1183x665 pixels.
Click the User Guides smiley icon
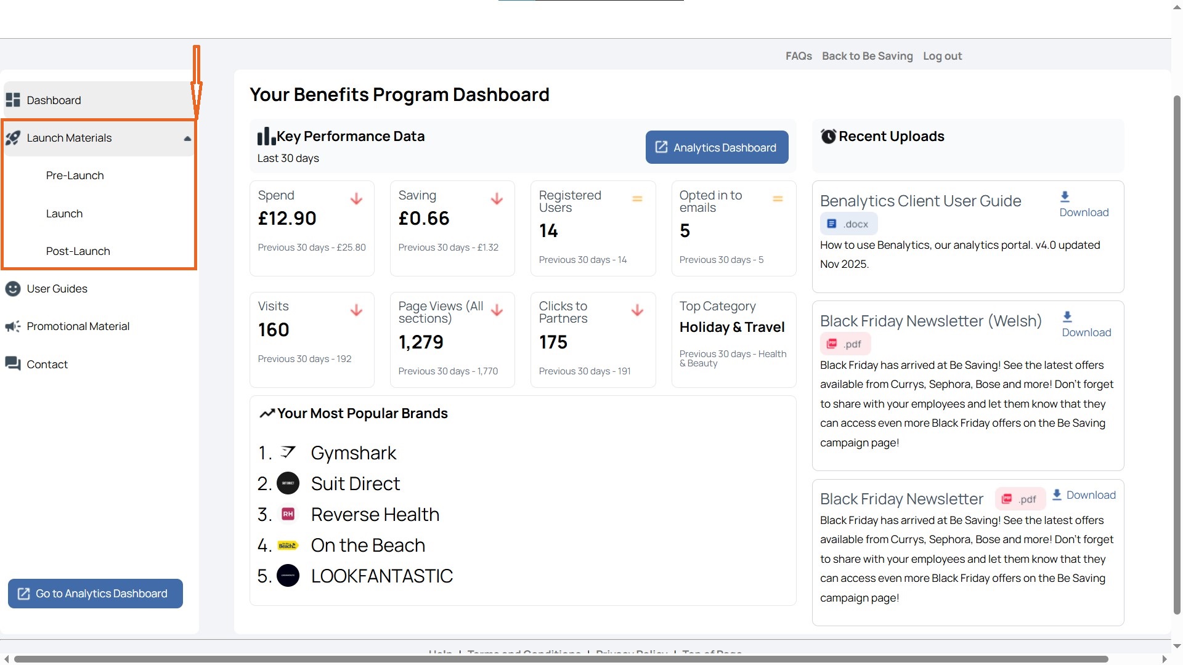pyautogui.click(x=13, y=289)
